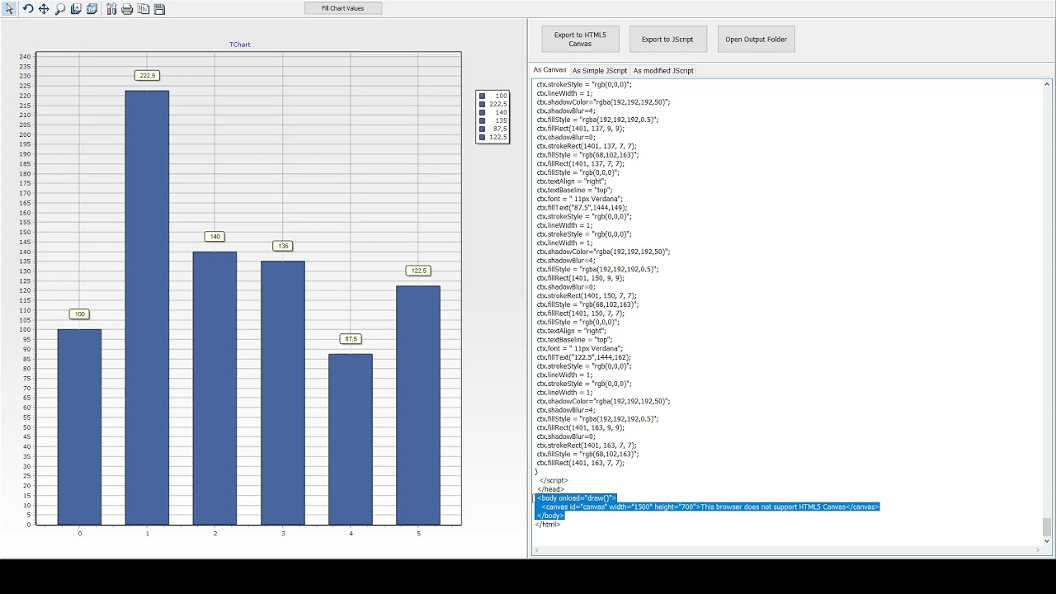Image resolution: width=1056 pixels, height=594 pixels.
Task: Click the bar at index 0
Action: [x=80, y=427]
